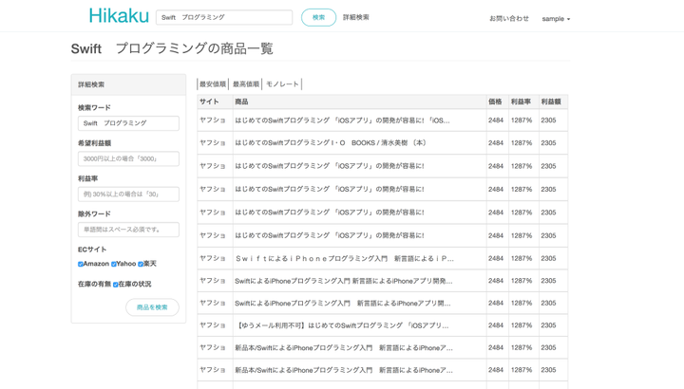684x389 pixels.
Task: Expand the sample user dropdown
Action: point(556,19)
